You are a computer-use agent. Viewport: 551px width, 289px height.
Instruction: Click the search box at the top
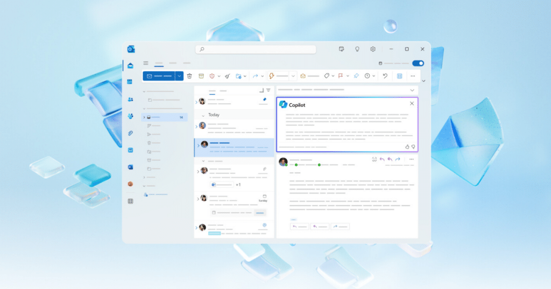point(256,49)
